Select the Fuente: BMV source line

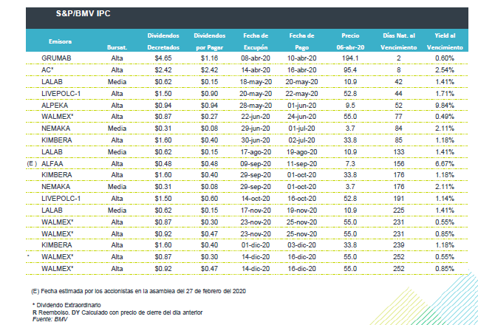50,319
